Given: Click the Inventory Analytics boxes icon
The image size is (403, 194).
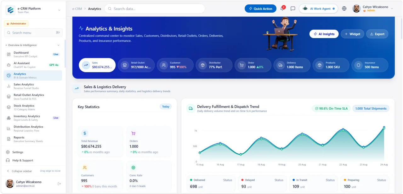Looking at the screenshot, I should (x=9, y=118).
